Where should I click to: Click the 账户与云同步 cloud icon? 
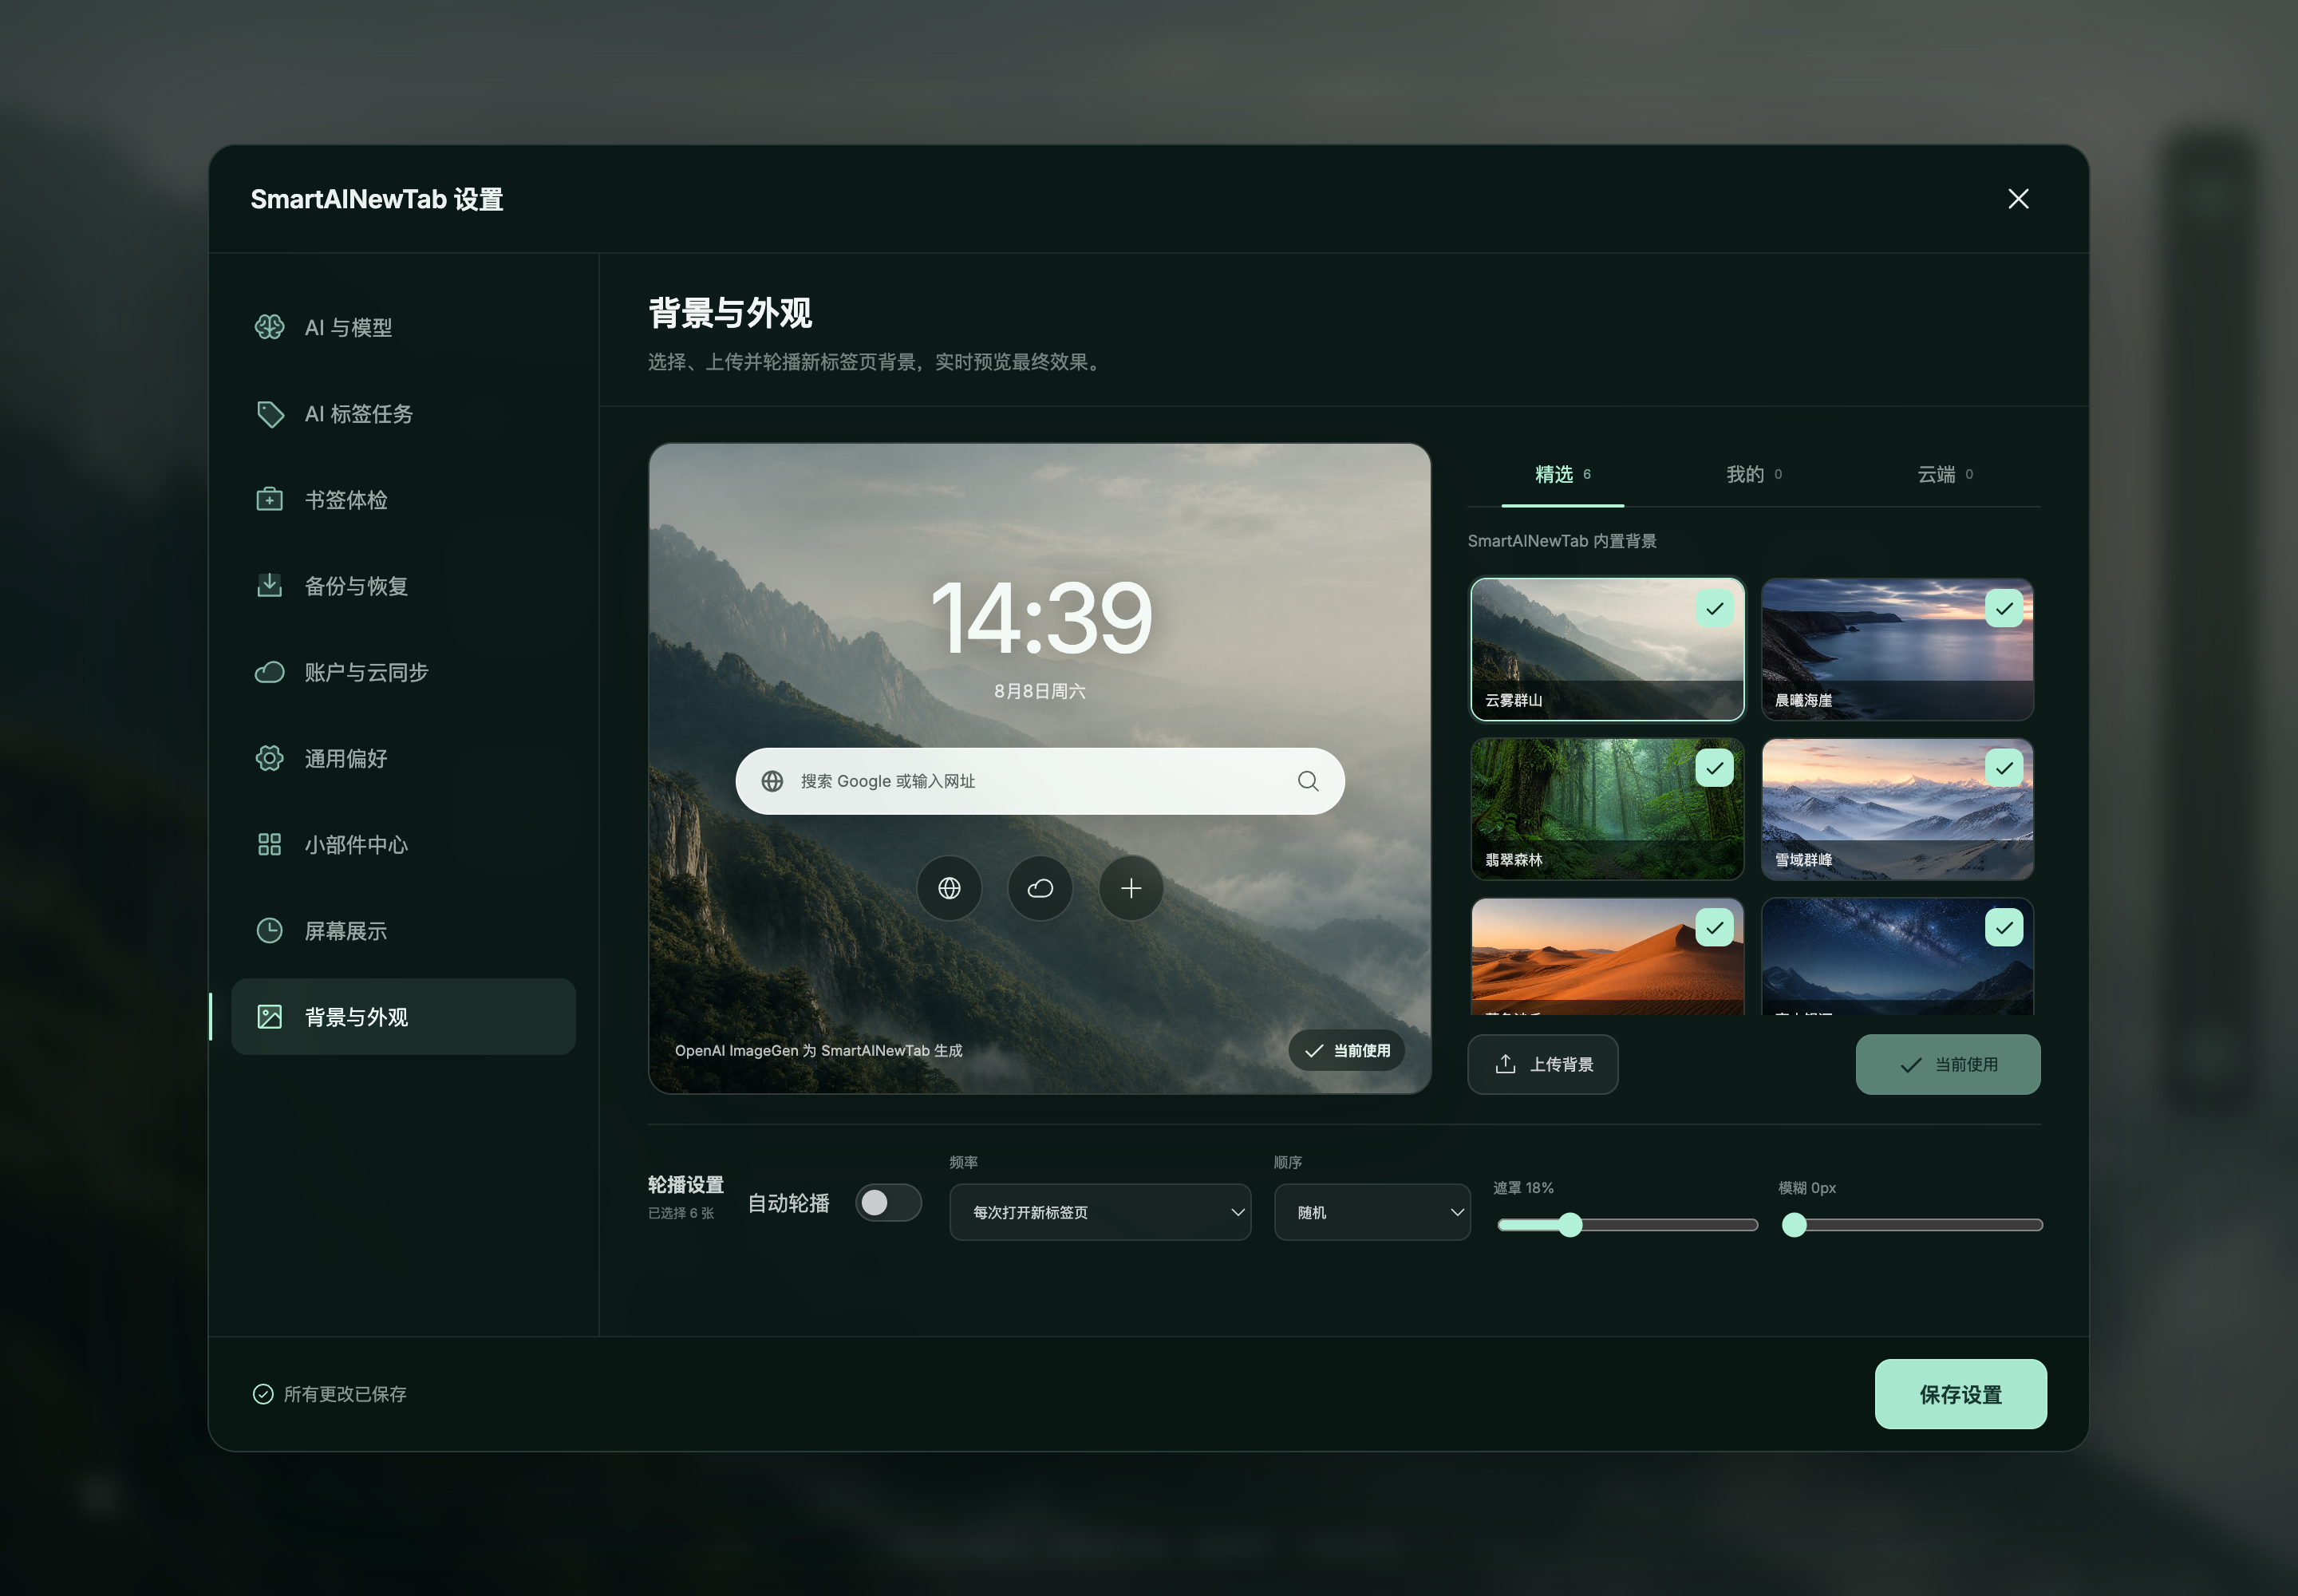coord(269,672)
